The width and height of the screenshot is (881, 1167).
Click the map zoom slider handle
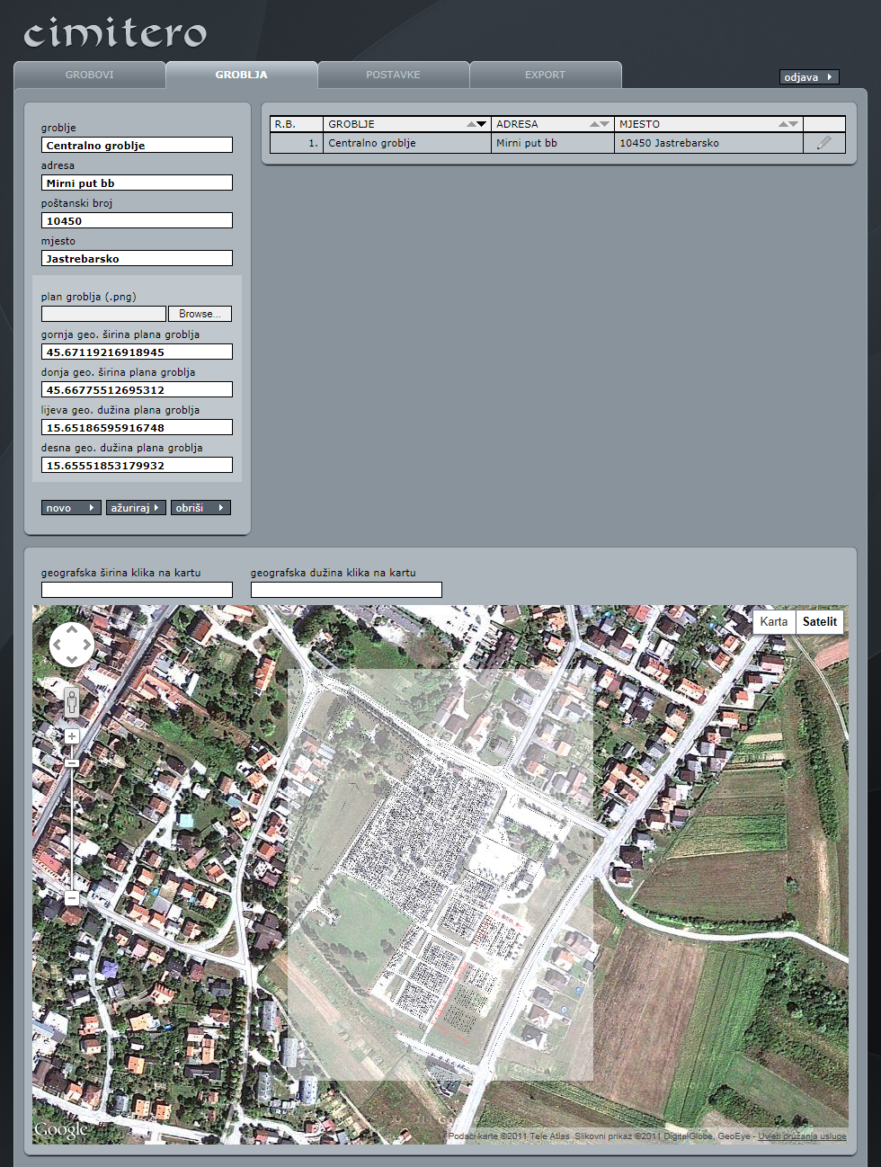tap(72, 763)
